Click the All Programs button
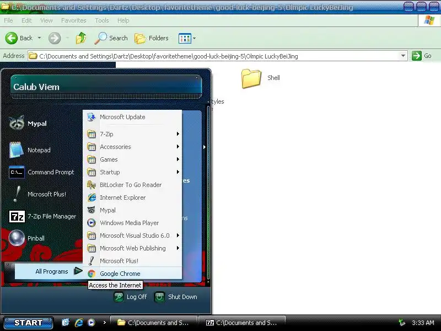Screen dimensions: 441x331 49,271
